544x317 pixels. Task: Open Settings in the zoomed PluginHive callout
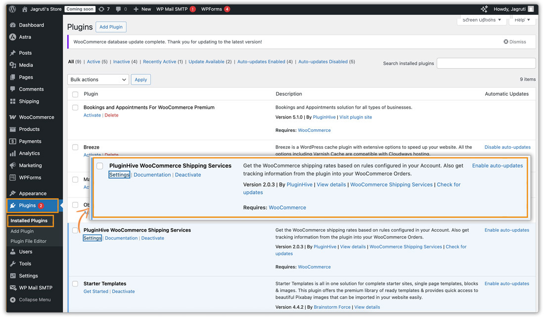[119, 175]
